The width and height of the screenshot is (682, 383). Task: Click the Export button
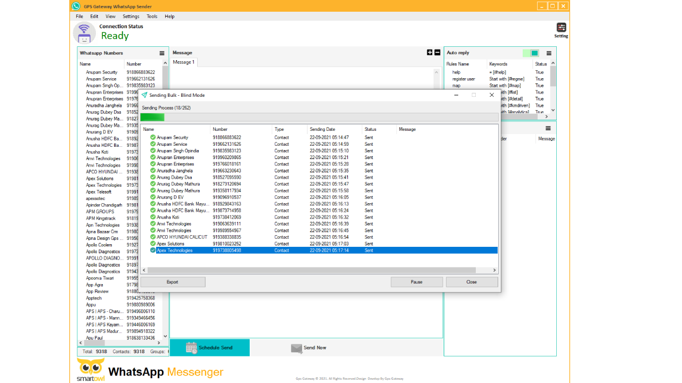coord(173,282)
